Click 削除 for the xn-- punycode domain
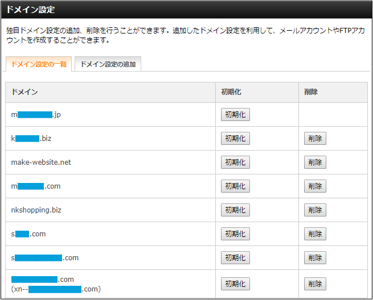 (315, 284)
